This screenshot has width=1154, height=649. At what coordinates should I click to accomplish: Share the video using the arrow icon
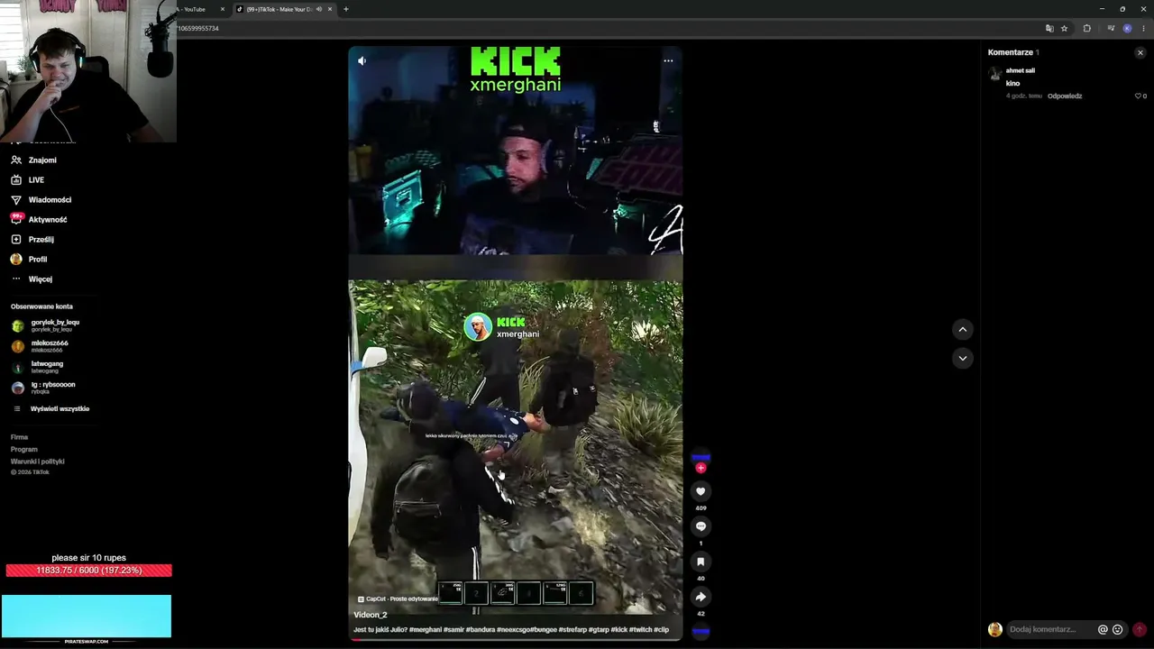tap(701, 597)
